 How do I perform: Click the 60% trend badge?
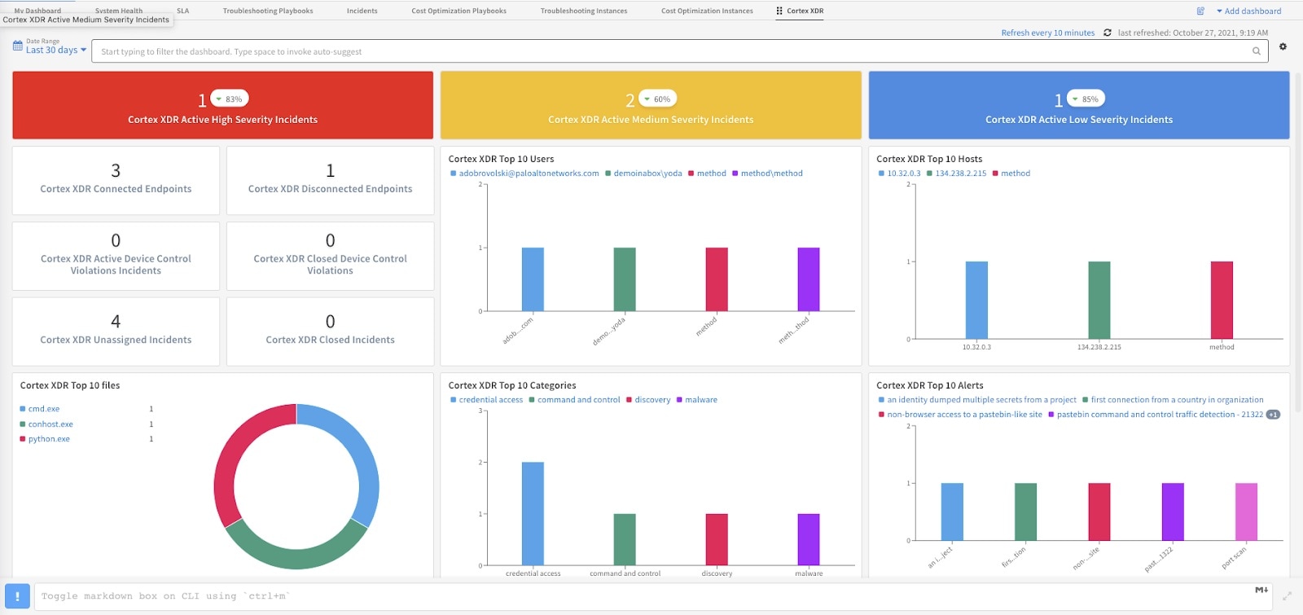point(657,99)
